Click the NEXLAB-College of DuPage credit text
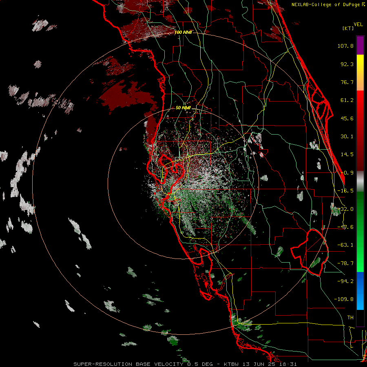The width and height of the screenshot is (367, 367). tap(328, 4)
